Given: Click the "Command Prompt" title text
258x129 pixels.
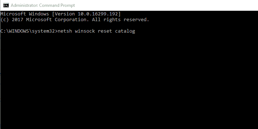Looking at the screenshot, I should coord(57,5).
